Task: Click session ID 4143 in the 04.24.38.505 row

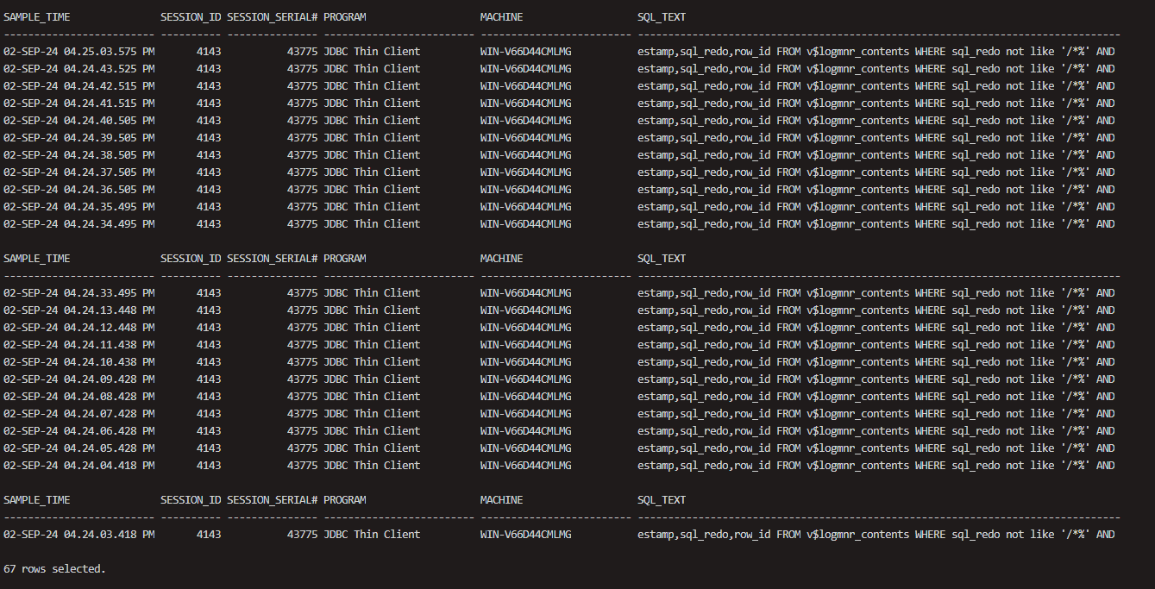Action: coord(208,155)
